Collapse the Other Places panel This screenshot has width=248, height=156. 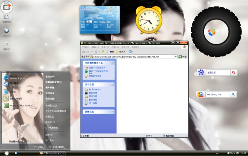click(112, 84)
